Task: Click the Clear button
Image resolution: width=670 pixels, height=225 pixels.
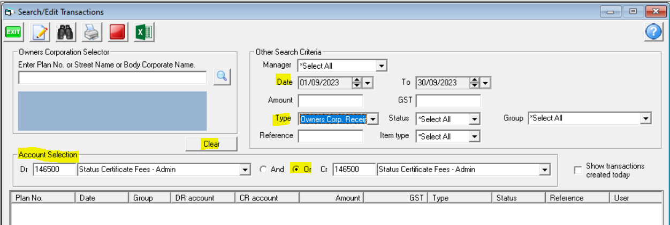Action: pyautogui.click(x=211, y=144)
